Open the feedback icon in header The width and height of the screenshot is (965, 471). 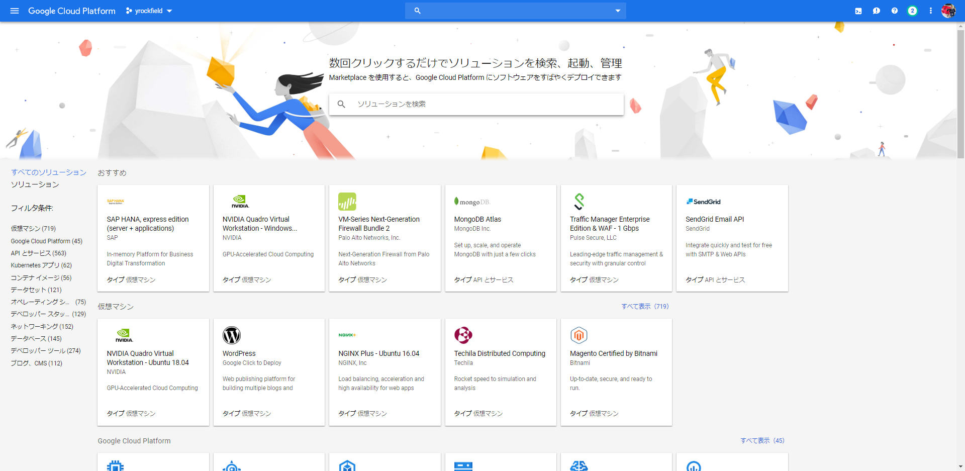tap(877, 11)
